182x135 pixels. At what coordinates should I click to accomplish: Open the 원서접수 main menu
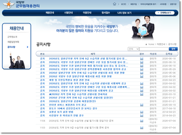coord(106,13)
